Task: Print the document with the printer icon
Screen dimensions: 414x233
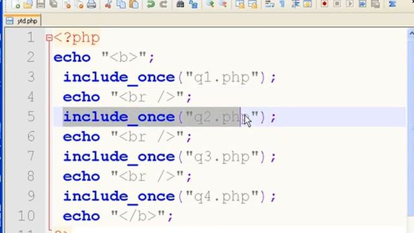Action: 91,4
